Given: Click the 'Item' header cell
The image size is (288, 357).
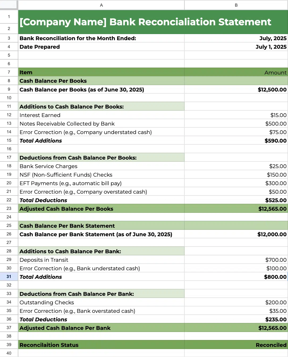Looking at the screenshot, I should click(101, 72).
